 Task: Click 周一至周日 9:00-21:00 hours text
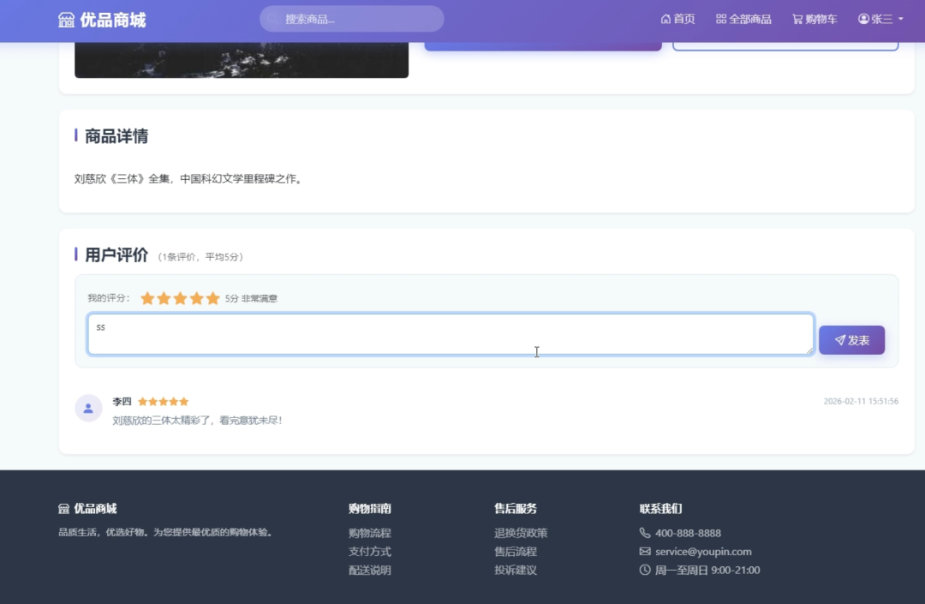[707, 570]
